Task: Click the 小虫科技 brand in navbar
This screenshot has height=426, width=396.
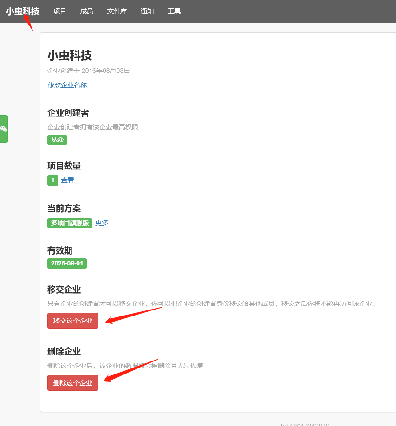Action: click(x=23, y=11)
